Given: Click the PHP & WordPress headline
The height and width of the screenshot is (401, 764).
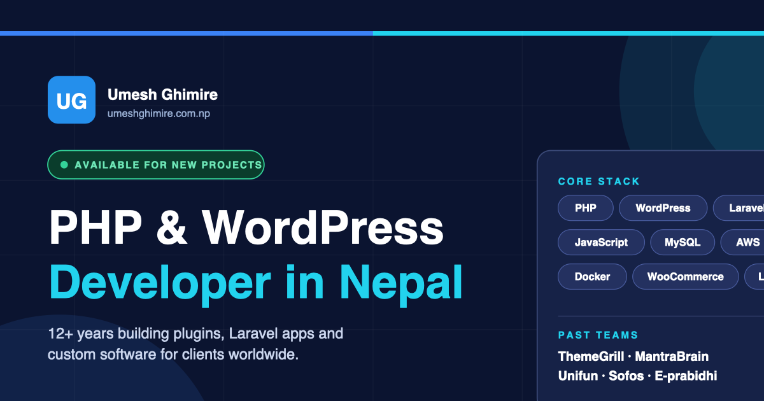Looking at the screenshot, I should click(246, 228).
